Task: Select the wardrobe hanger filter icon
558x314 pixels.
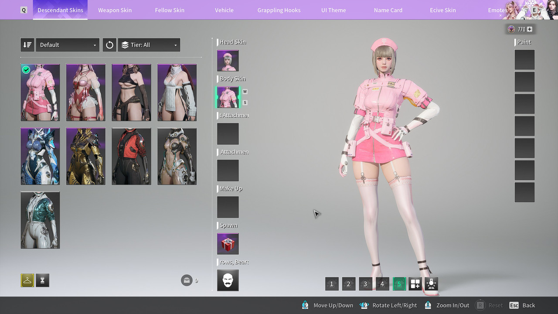Action: (x=27, y=280)
